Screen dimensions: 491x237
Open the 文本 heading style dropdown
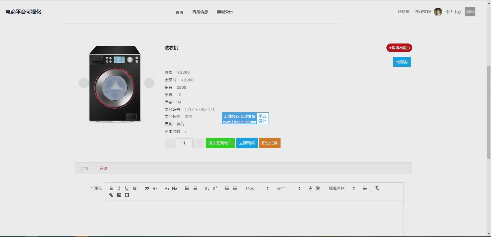(x=288, y=188)
